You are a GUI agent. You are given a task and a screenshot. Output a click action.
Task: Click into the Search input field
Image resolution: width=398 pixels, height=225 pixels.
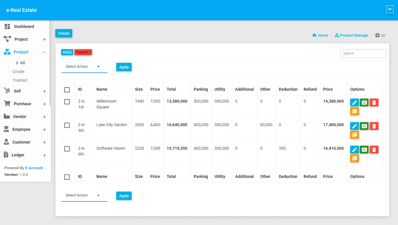(x=363, y=53)
